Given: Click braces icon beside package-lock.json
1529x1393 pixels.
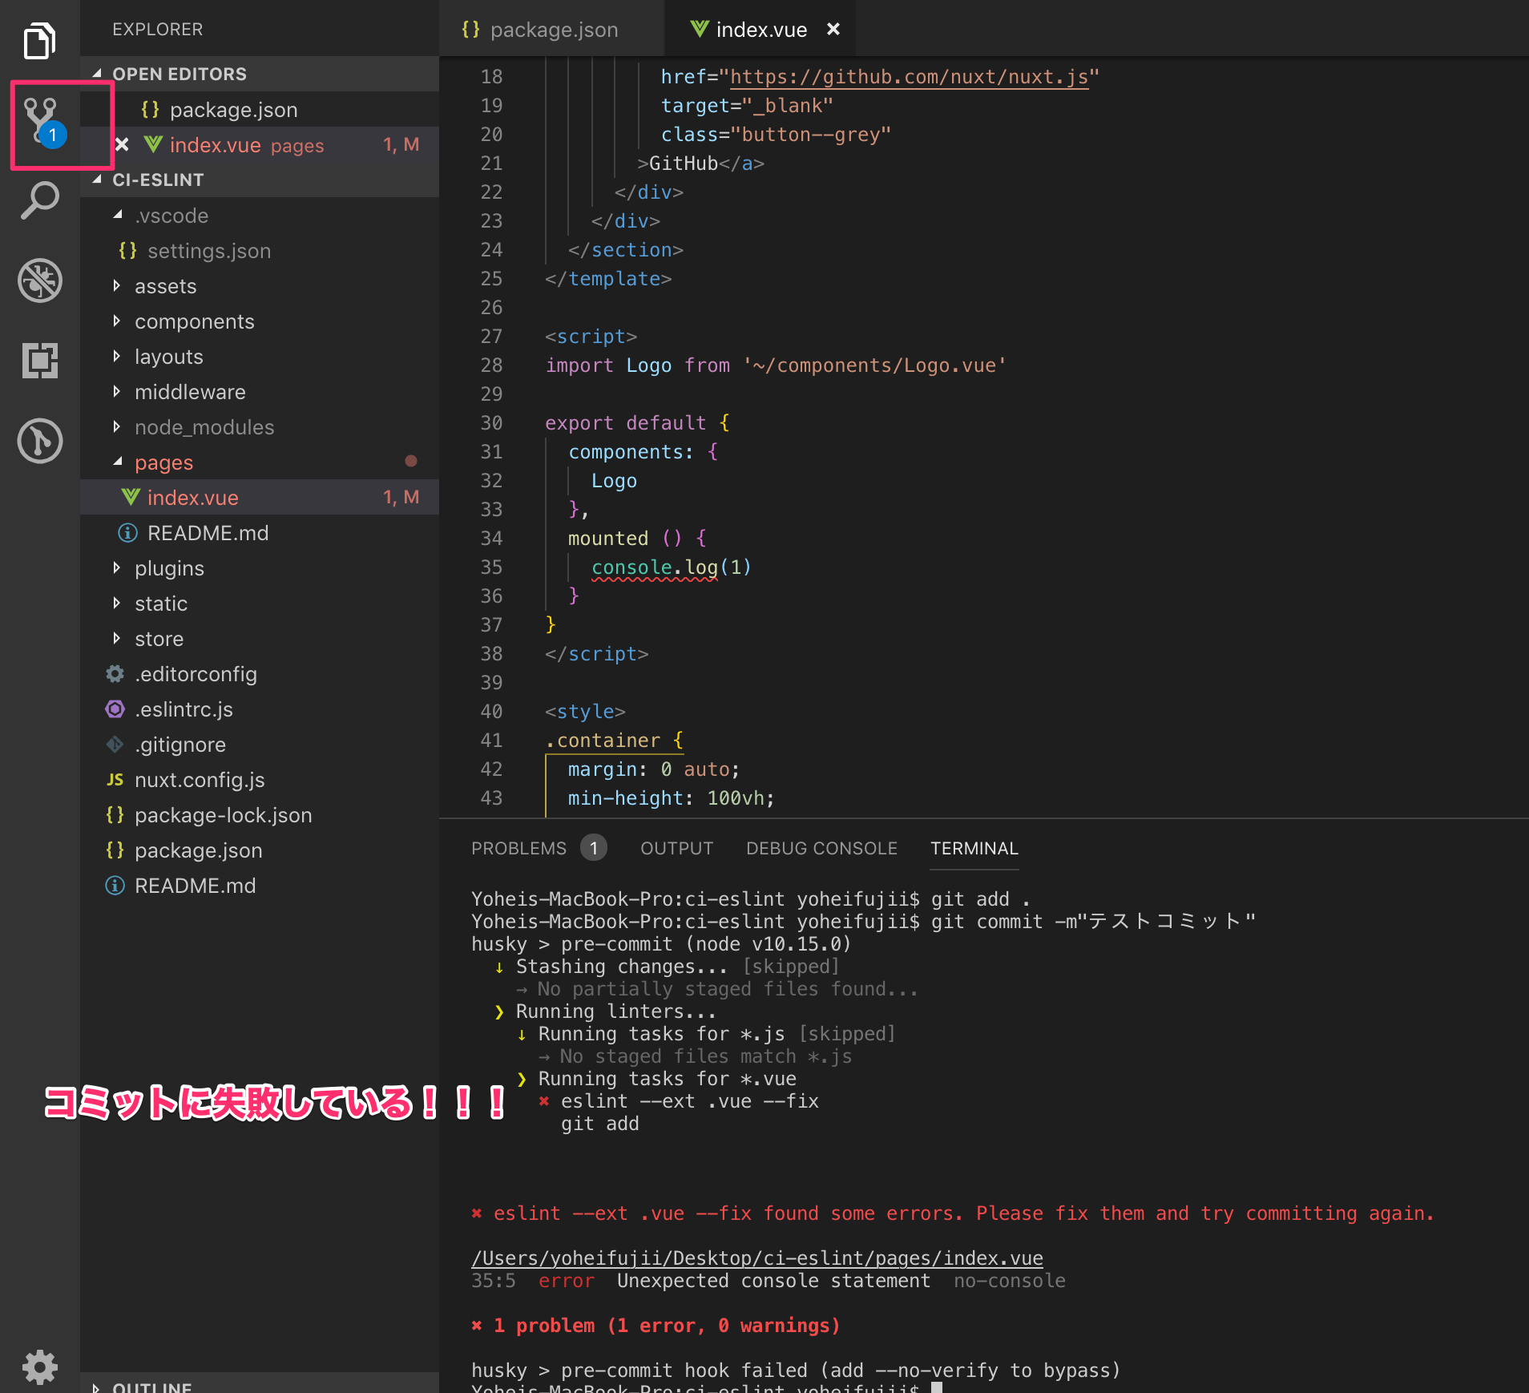Looking at the screenshot, I should [x=115, y=815].
